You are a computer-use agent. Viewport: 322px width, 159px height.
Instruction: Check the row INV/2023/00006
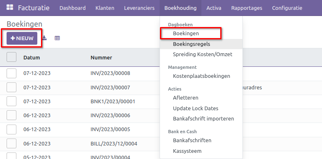click(11, 115)
